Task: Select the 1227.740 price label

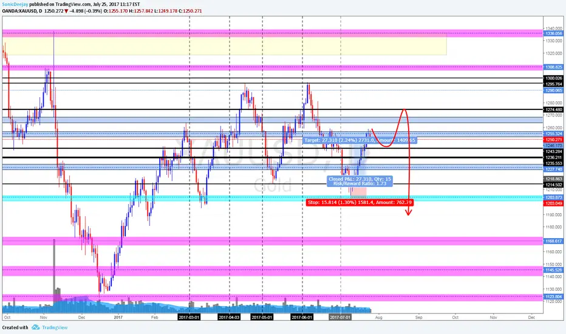Action: coord(553,169)
